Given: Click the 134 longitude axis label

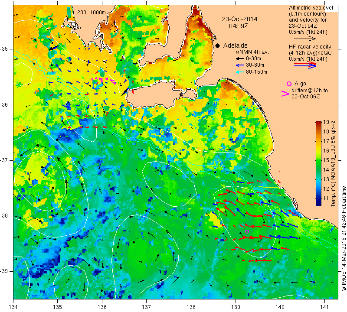Looking at the screenshot, I should (x=13, y=307).
